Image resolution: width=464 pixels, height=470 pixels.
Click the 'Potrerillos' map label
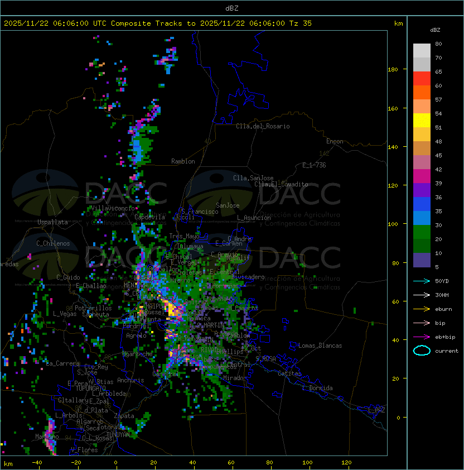[93, 308]
